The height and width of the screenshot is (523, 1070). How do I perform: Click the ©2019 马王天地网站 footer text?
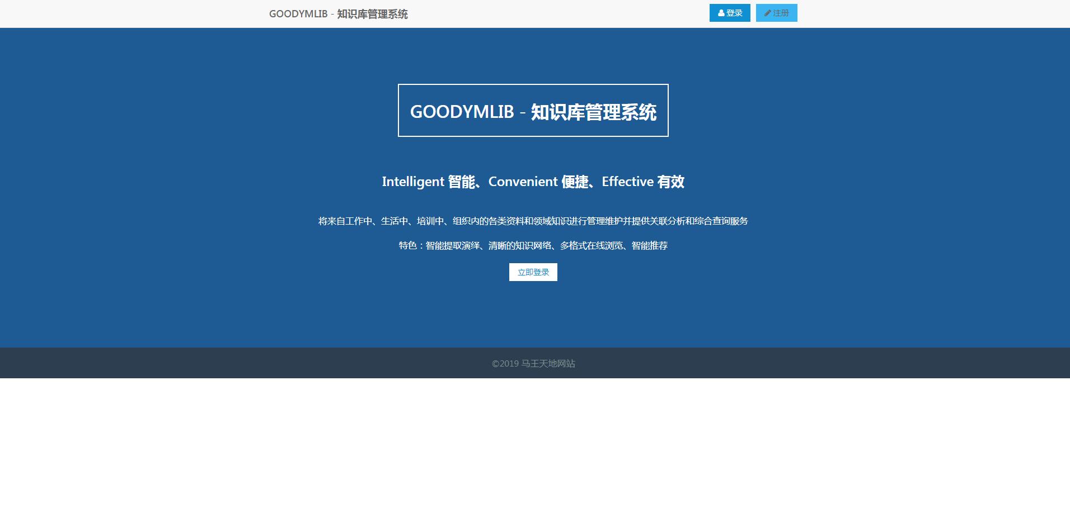coord(533,364)
